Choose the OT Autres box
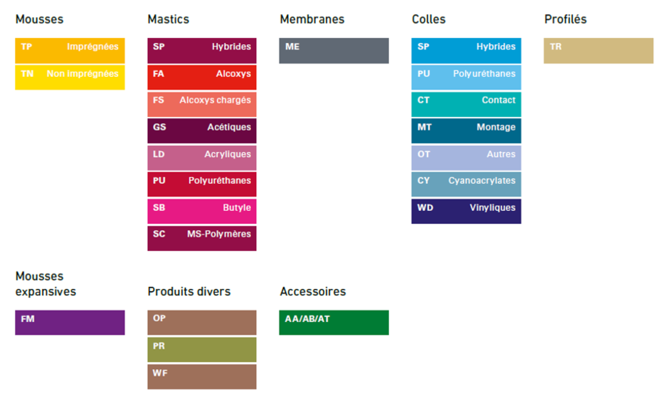Image resolution: width=664 pixels, height=398 pixels. [466, 158]
